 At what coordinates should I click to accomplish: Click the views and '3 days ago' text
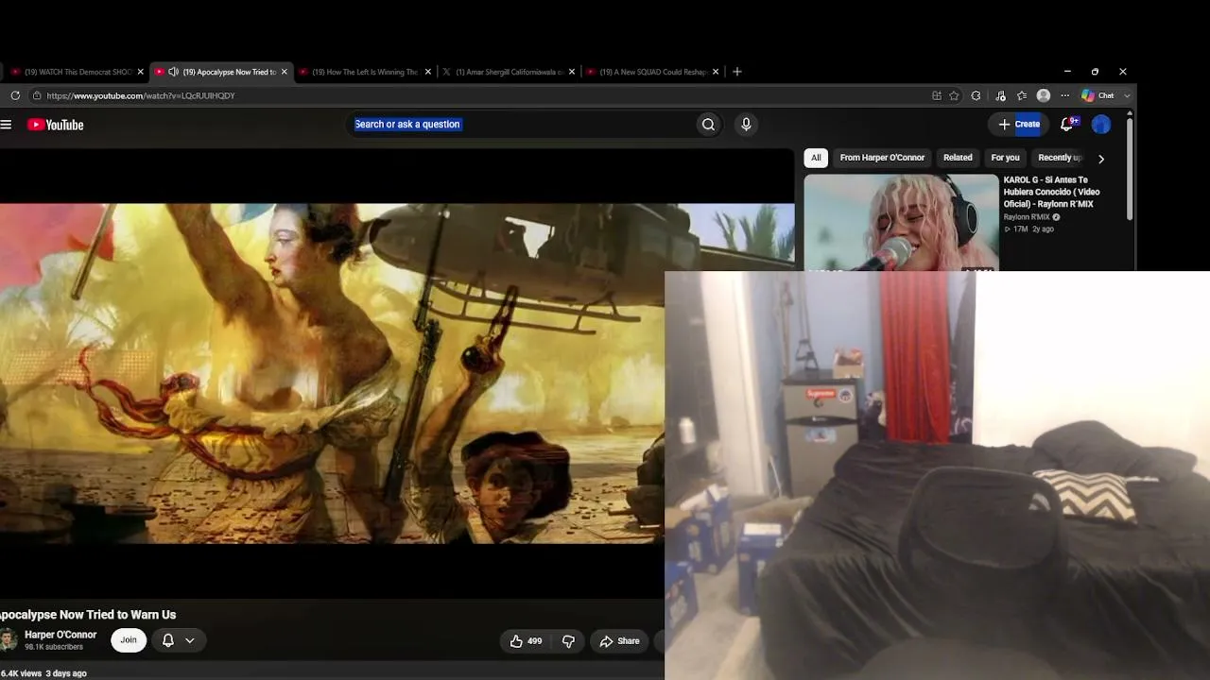(x=43, y=673)
